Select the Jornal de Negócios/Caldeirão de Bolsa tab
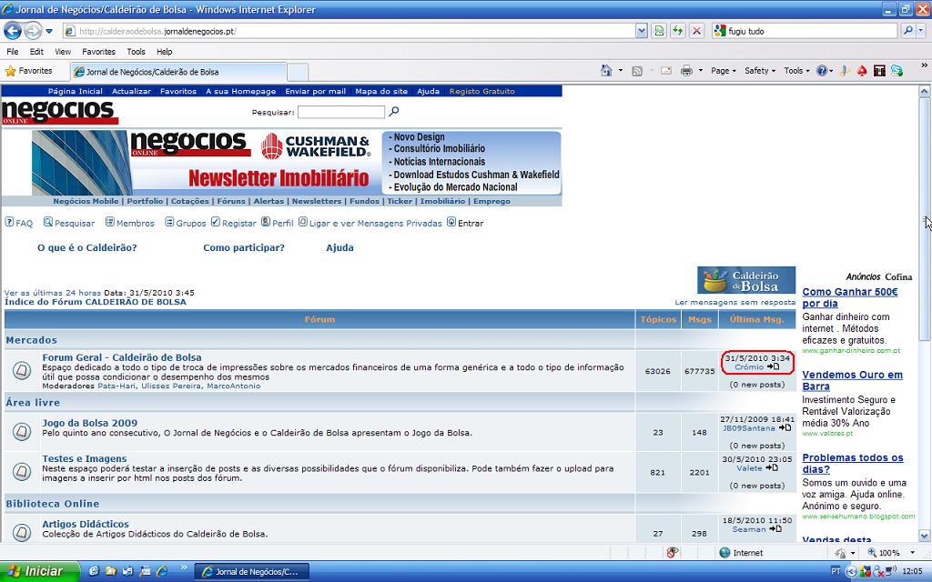The width and height of the screenshot is (932, 582). click(x=177, y=72)
